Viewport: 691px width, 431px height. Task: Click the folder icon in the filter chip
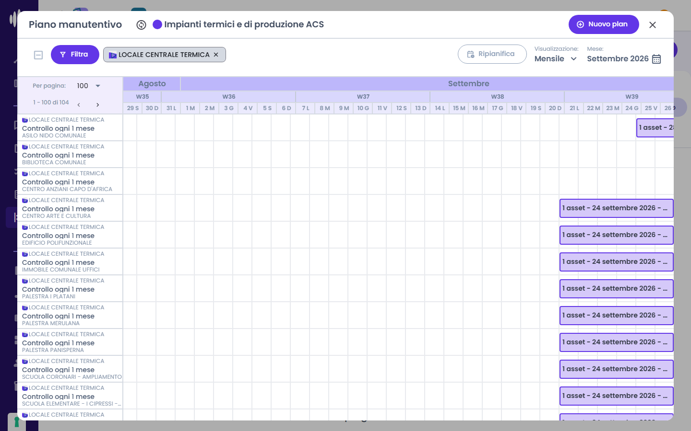coord(113,55)
